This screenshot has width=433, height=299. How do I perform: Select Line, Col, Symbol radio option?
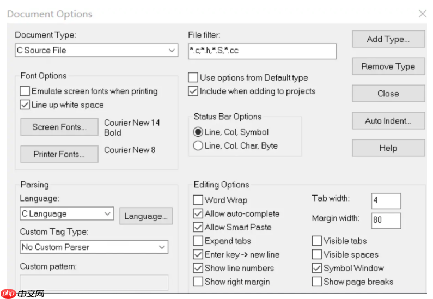(x=198, y=132)
